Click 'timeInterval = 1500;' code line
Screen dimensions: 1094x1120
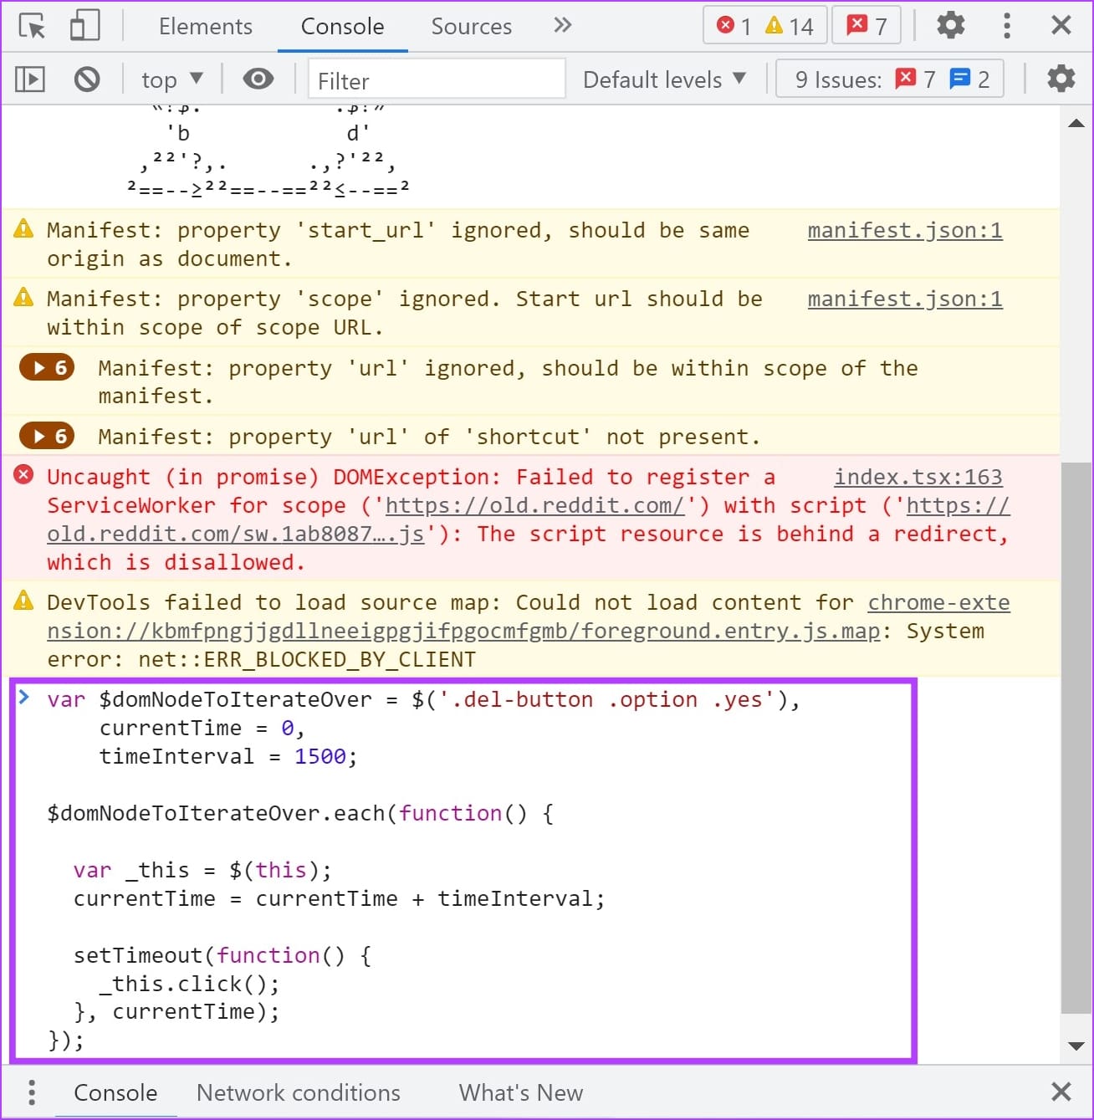(x=228, y=756)
